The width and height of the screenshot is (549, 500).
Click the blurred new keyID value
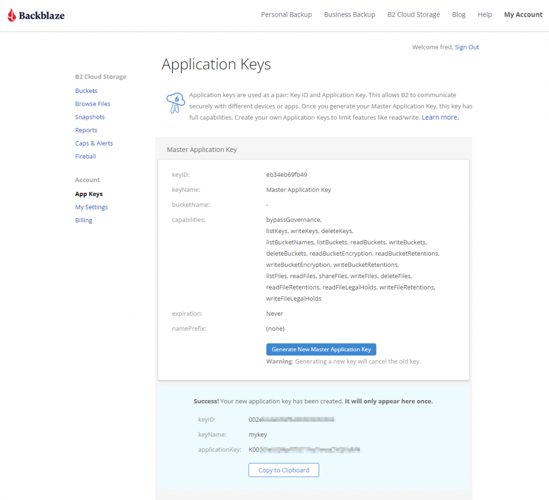pyautogui.click(x=291, y=419)
